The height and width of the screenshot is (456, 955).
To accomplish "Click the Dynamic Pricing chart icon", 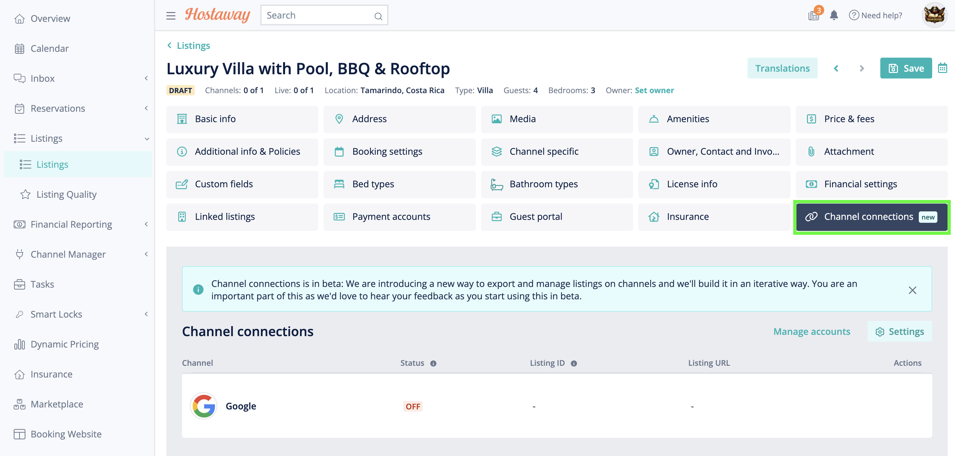I will (x=19, y=344).
